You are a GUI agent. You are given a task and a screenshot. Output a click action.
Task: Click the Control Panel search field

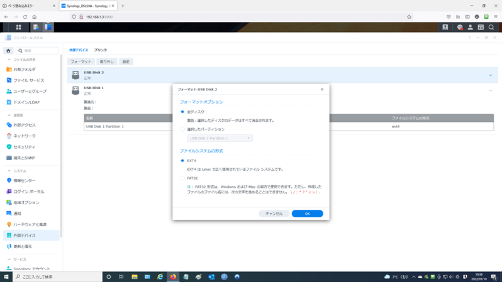pyautogui.click(x=37, y=50)
